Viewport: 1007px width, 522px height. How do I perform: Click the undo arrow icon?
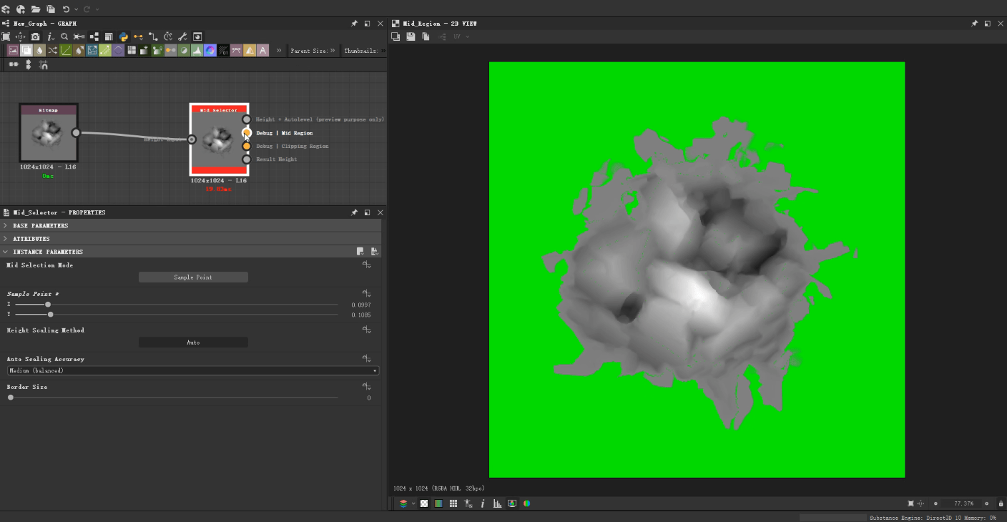click(x=66, y=9)
